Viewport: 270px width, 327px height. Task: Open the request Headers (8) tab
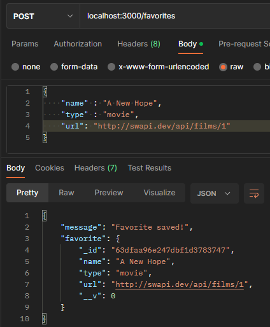[x=139, y=44]
